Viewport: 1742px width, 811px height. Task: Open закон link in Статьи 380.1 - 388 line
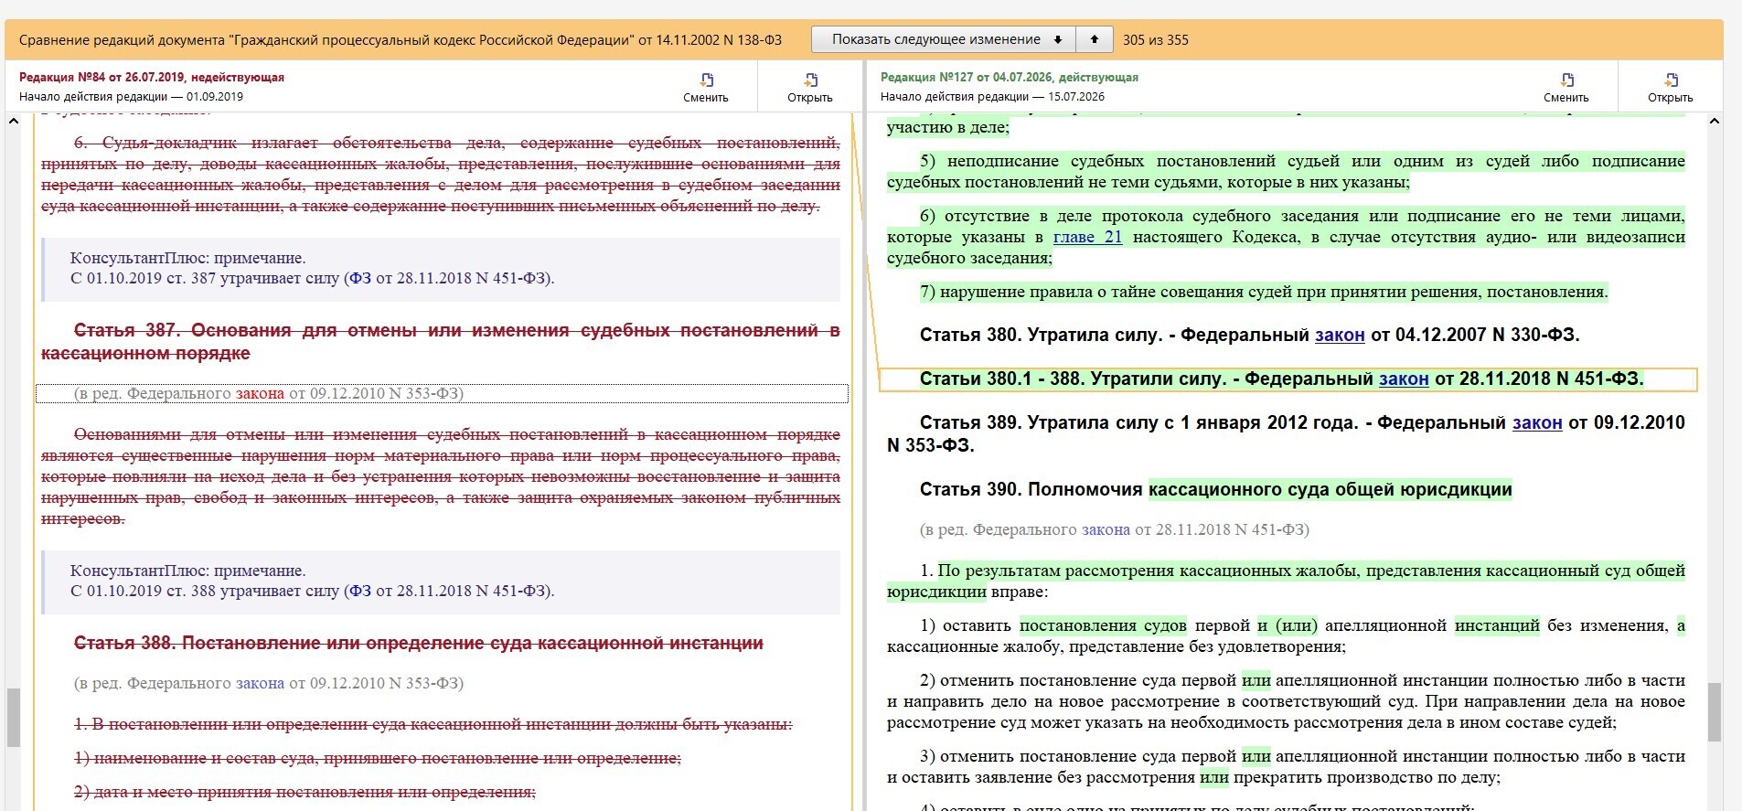pos(1404,379)
